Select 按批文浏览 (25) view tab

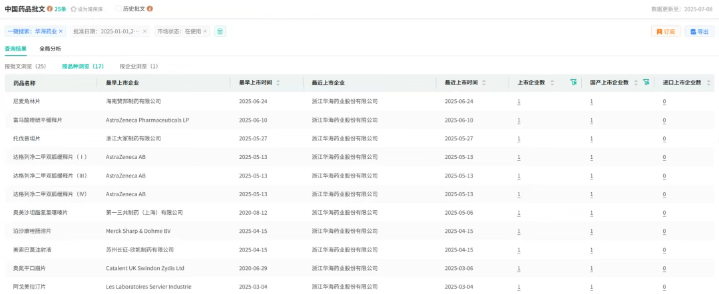tap(25, 67)
